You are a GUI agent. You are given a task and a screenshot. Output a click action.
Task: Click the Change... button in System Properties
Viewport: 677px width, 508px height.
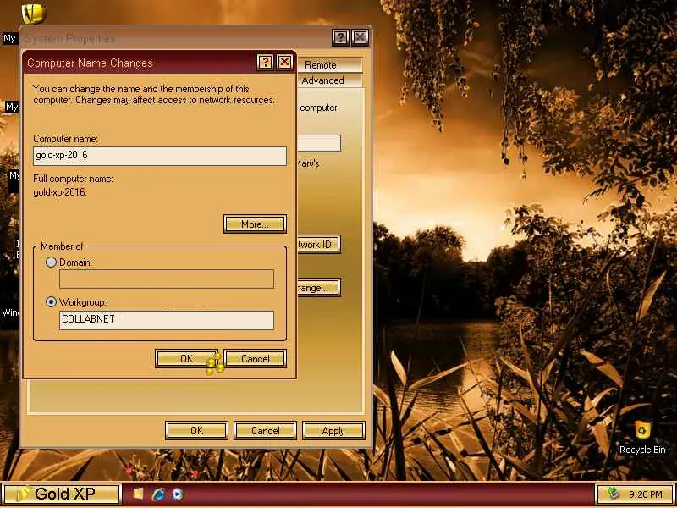[319, 288]
